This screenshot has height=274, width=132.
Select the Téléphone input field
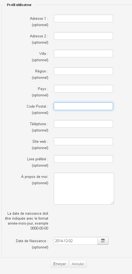[x=83, y=124]
